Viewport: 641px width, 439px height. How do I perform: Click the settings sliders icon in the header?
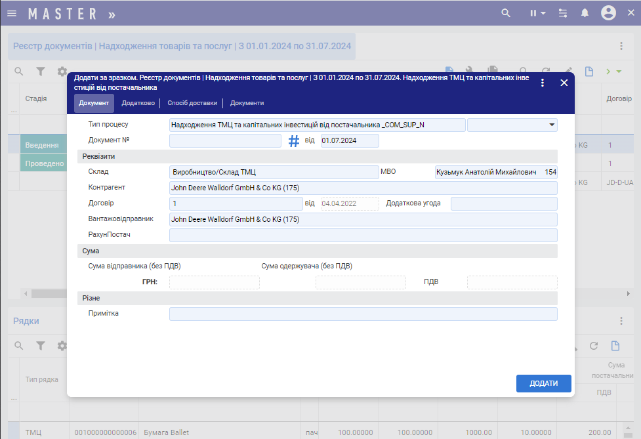coord(563,13)
